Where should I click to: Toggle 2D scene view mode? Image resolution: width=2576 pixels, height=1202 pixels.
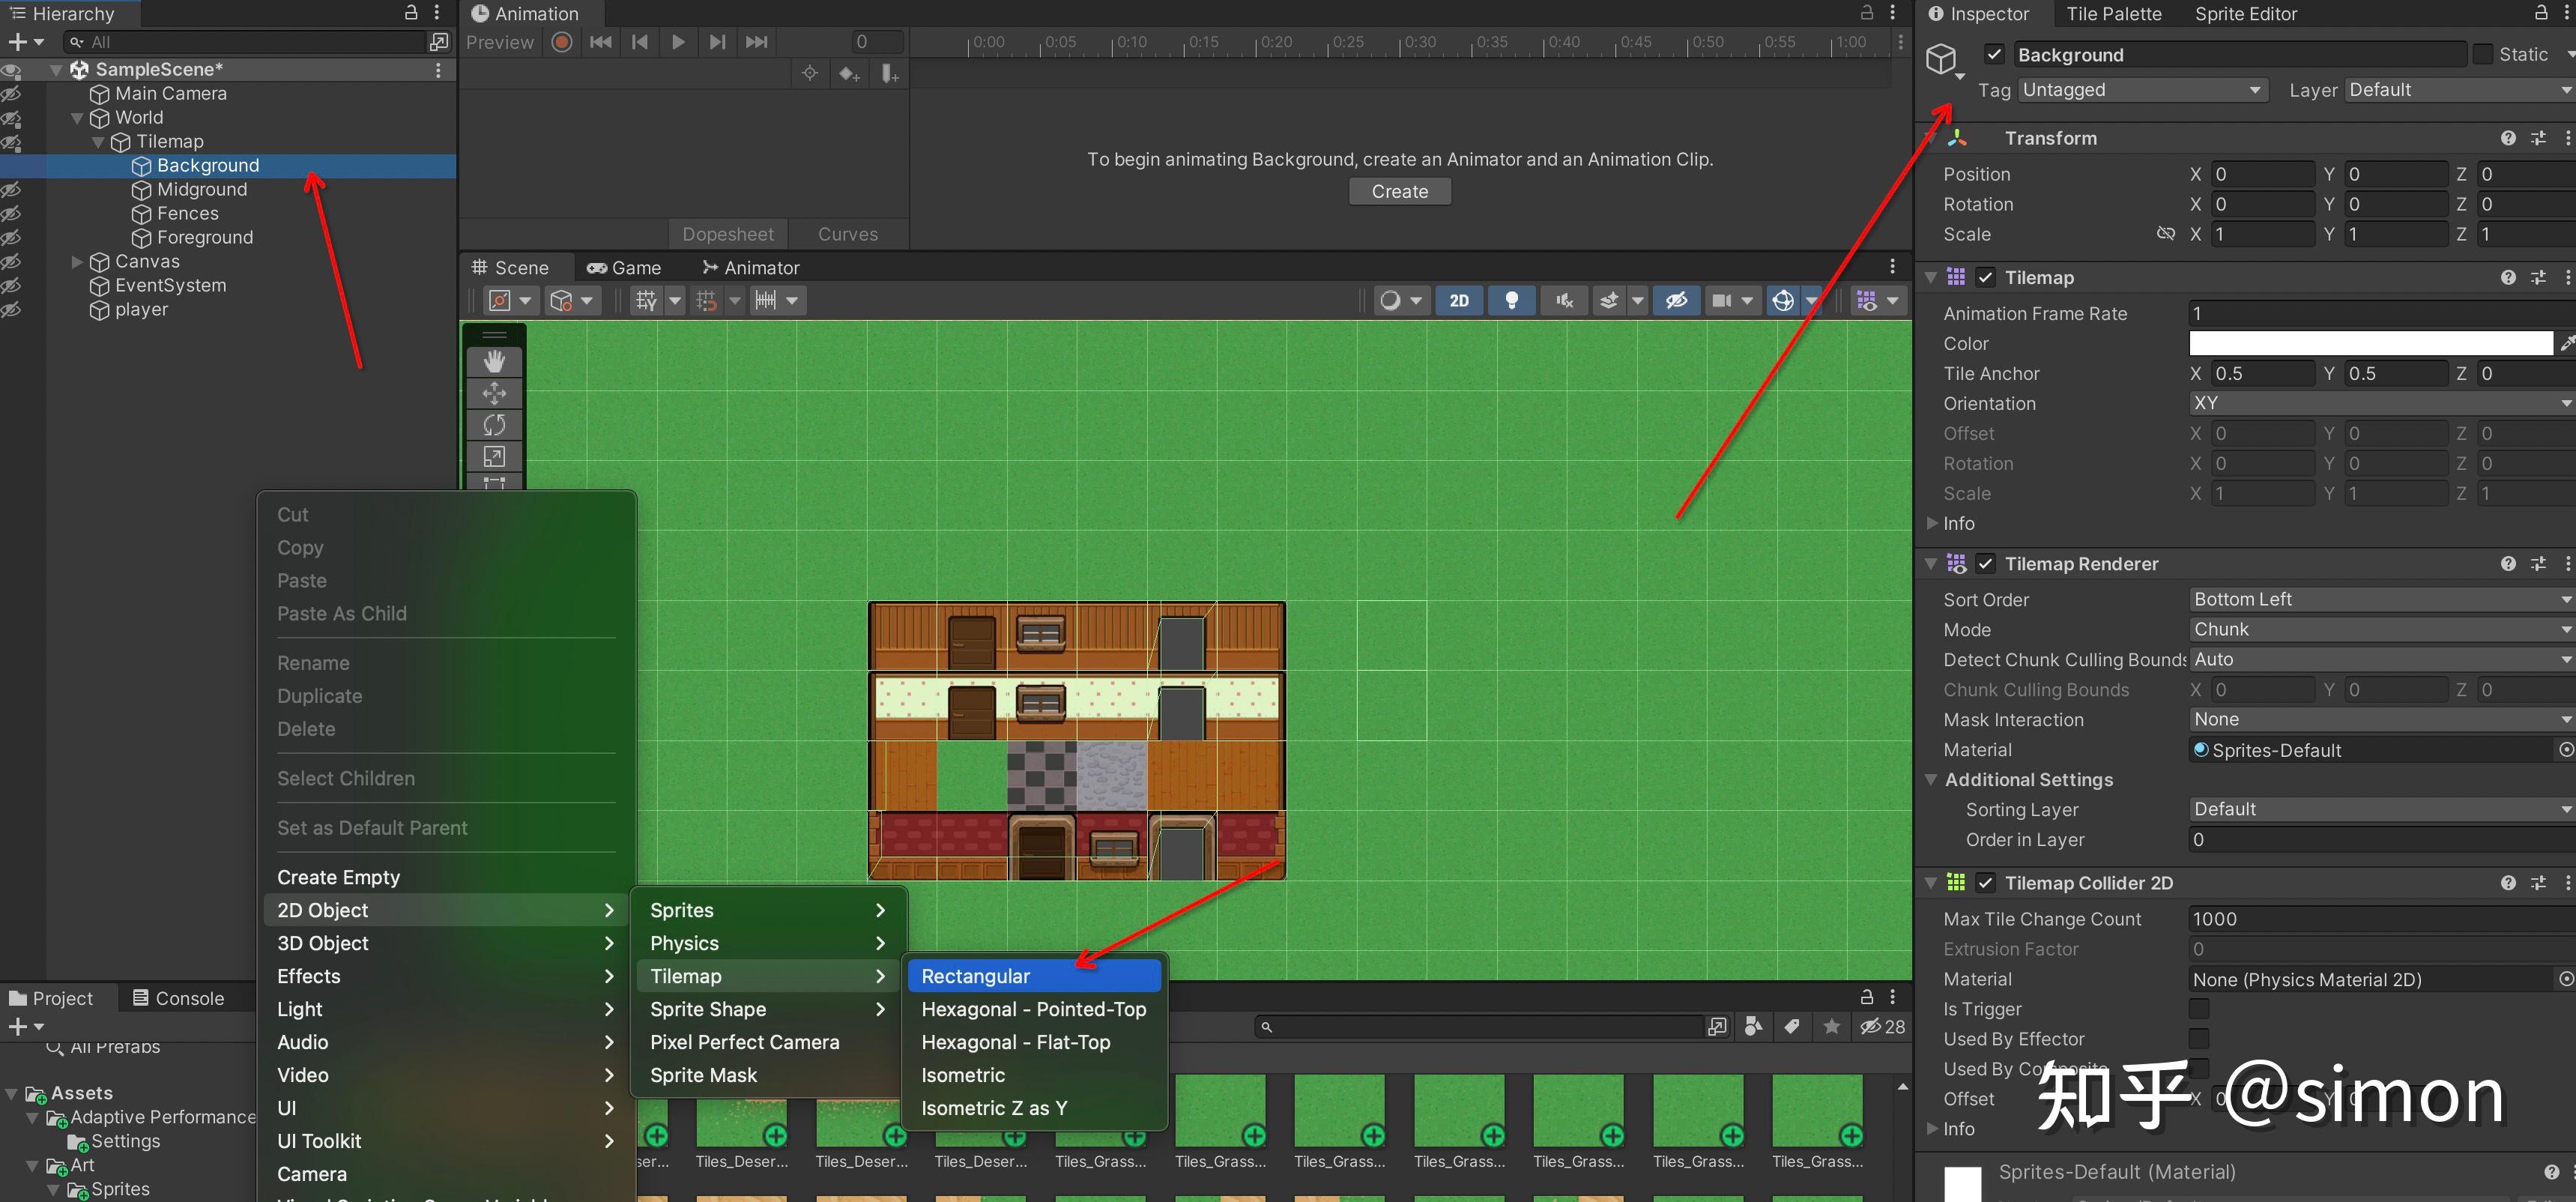click(1459, 300)
